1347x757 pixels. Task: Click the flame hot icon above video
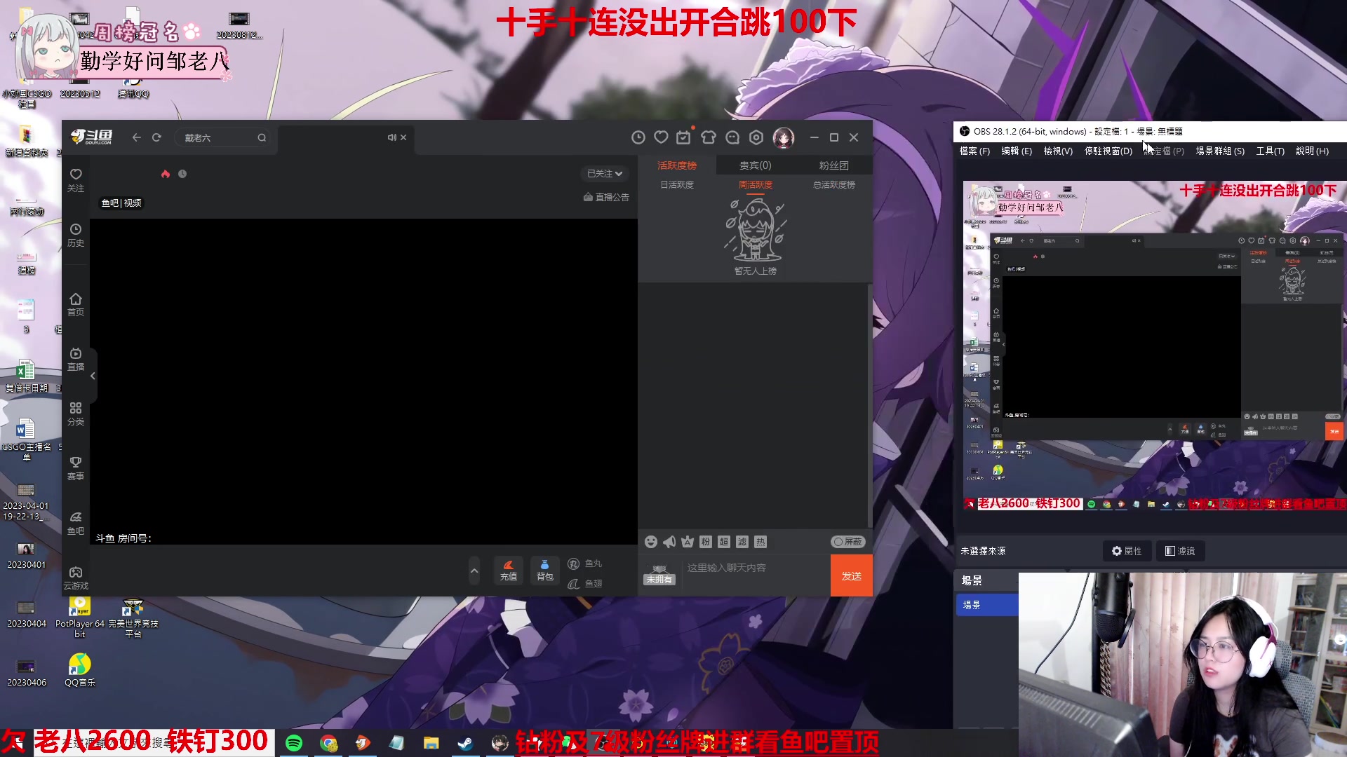[x=166, y=174]
